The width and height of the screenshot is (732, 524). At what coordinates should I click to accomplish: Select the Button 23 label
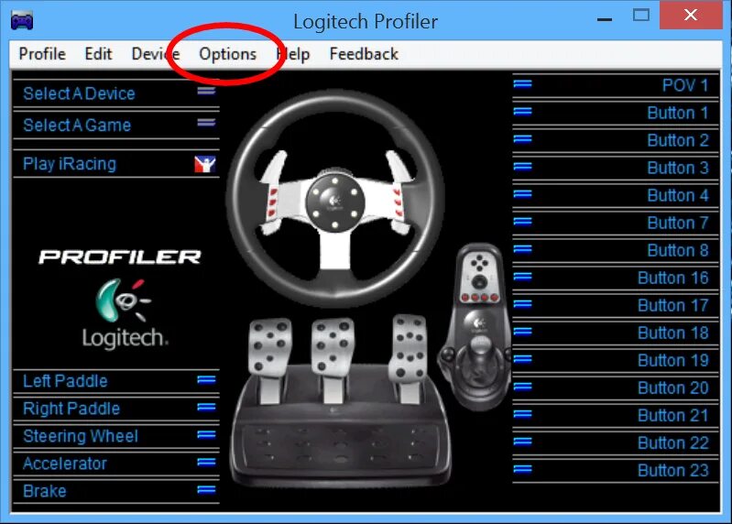tap(673, 471)
